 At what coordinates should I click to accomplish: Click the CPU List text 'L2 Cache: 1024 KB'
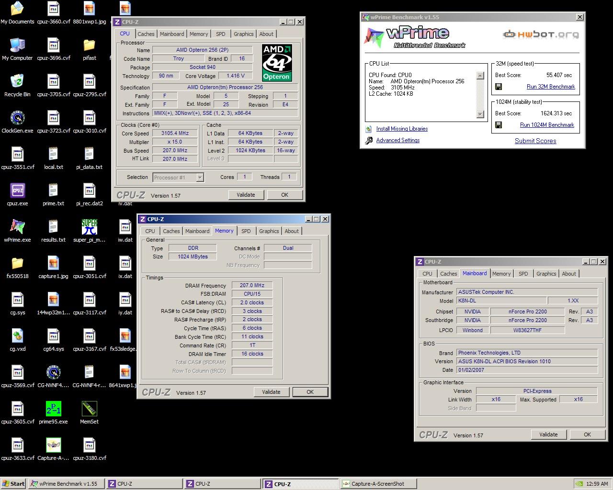click(391, 94)
